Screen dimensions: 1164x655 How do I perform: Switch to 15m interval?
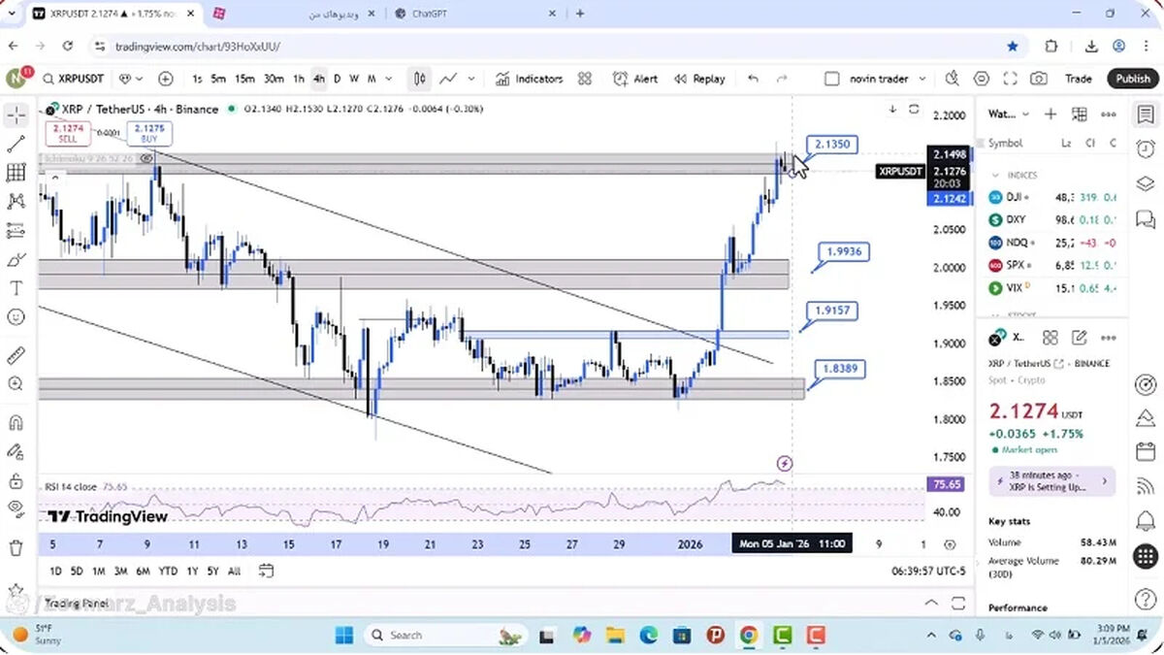(x=244, y=79)
